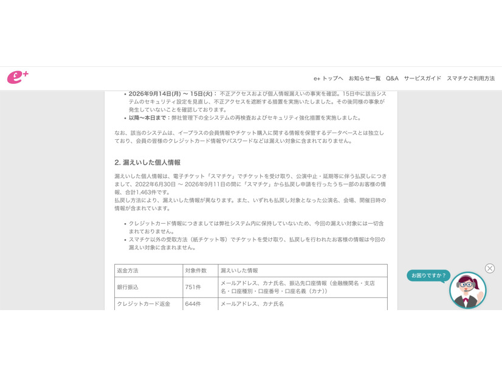The height and width of the screenshot is (377, 502).
Task: Select the 銀行振込 table cell
Action: pos(148,288)
